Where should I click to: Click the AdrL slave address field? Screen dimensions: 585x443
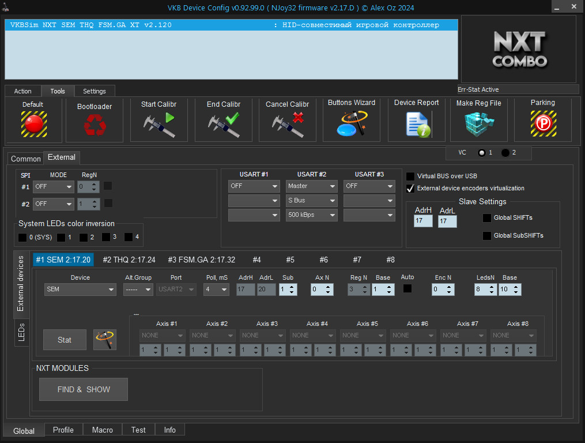click(x=447, y=221)
